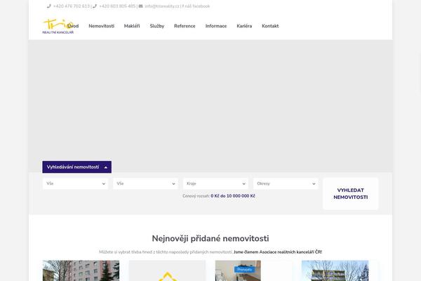Screen dimensions: 421x281
Task: Click the price range 0 Kč do 10 000 000 Kč
Action: point(233,196)
